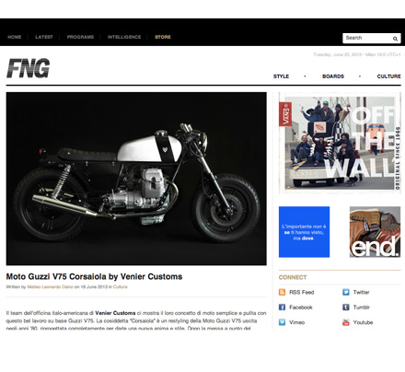Image resolution: width=405 pixels, height=372 pixels.
Task: Open the BOARDS section
Action: pyautogui.click(x=333, y=76)
